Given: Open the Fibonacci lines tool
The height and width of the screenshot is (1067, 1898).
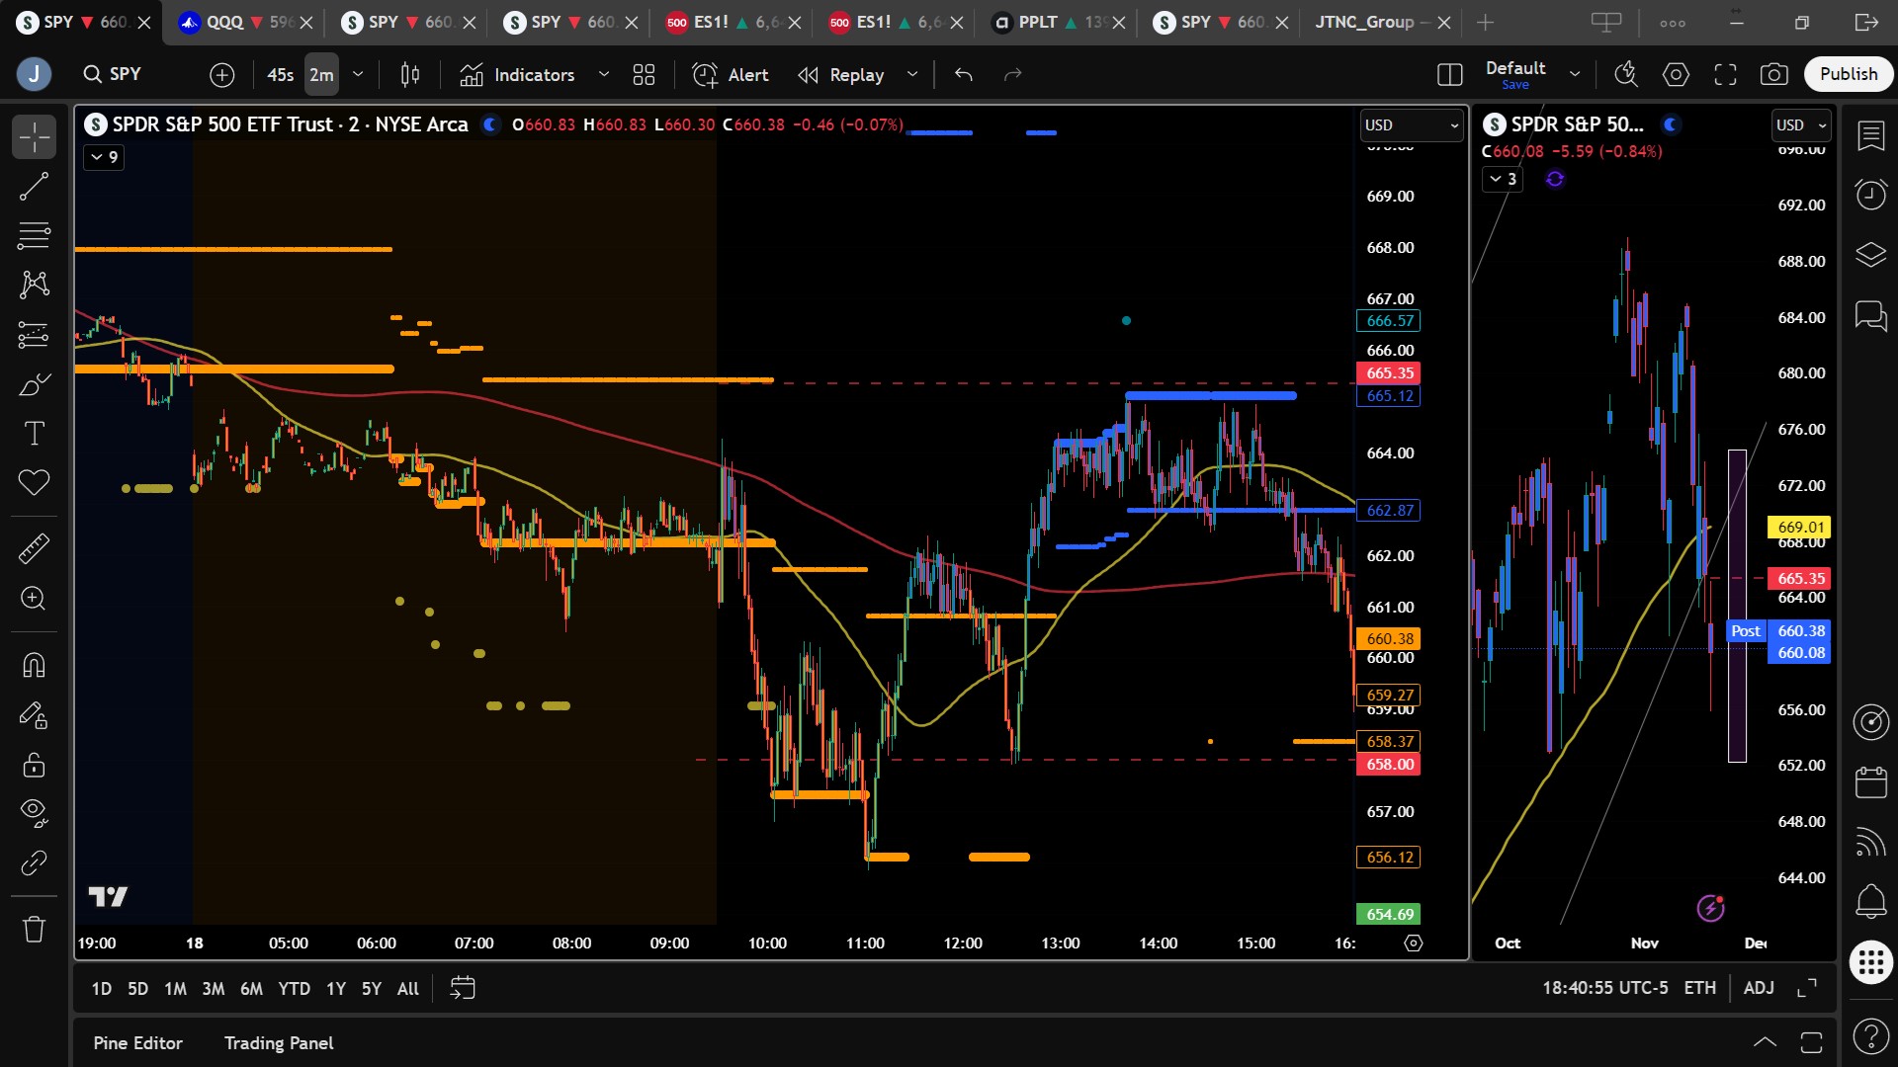Looking at the screenshot, I should pos(34,236).
